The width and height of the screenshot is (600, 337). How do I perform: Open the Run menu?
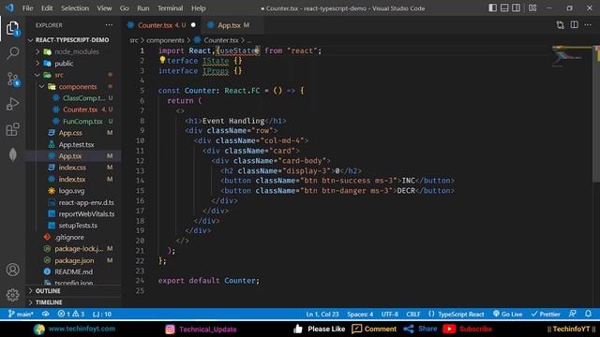(143, 8)
